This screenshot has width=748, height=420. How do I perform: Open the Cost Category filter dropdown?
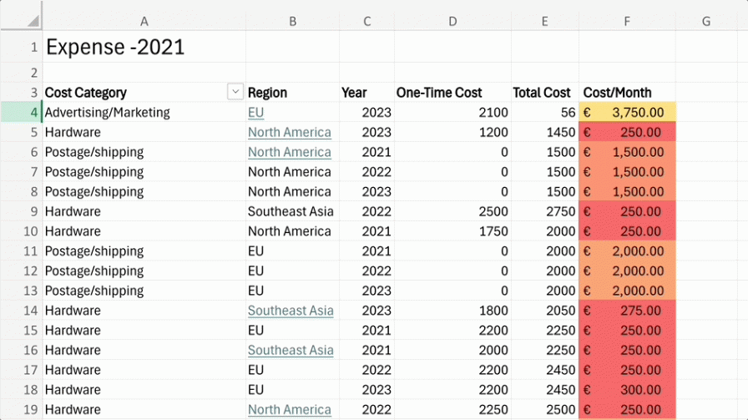pos(235,92)
